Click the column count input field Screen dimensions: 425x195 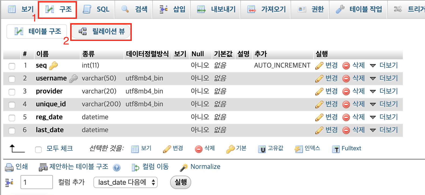coord(37,182)
